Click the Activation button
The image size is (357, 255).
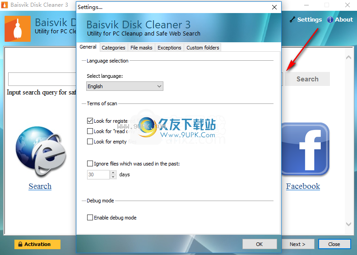coord(37,244)
